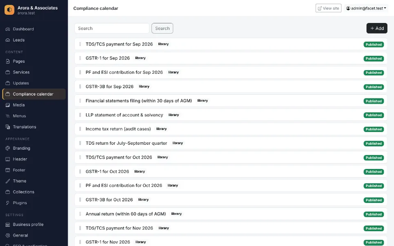The width and height of the screenshot is (394, 246).
Task: Click drag handle of Income tax return row
Action: click(x=80, y=129)
